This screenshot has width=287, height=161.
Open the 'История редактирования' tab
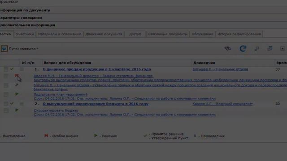[239, 34]
